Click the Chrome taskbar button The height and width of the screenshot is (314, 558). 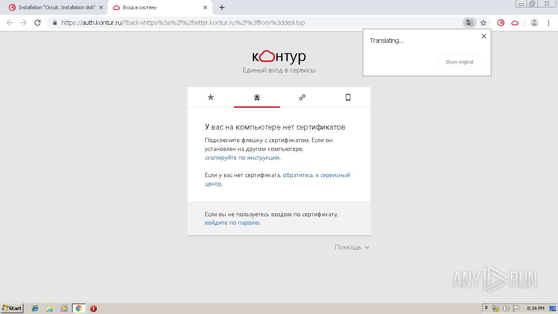[78, 308]
